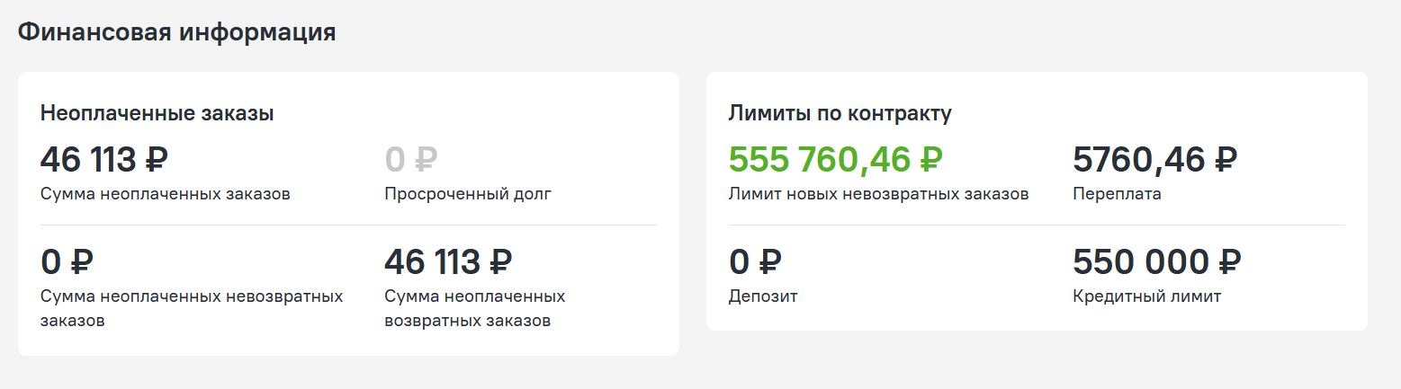Click Сумма неоплаченных невозвратных заказов label

click(x=192, y=308)
